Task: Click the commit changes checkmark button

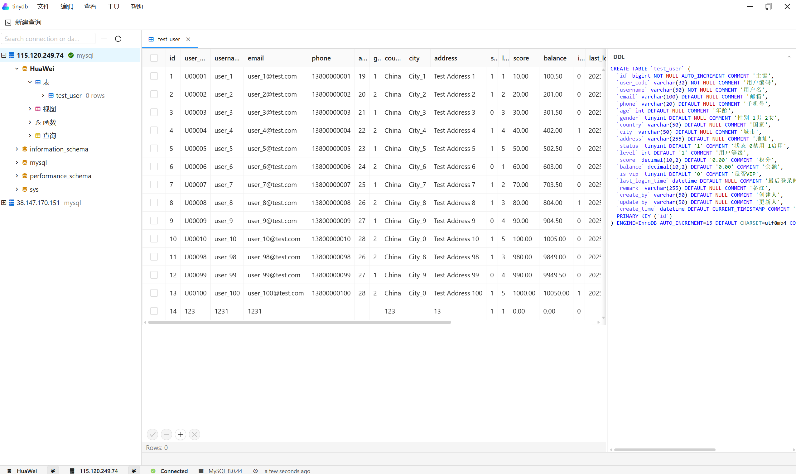Action: 152,434
